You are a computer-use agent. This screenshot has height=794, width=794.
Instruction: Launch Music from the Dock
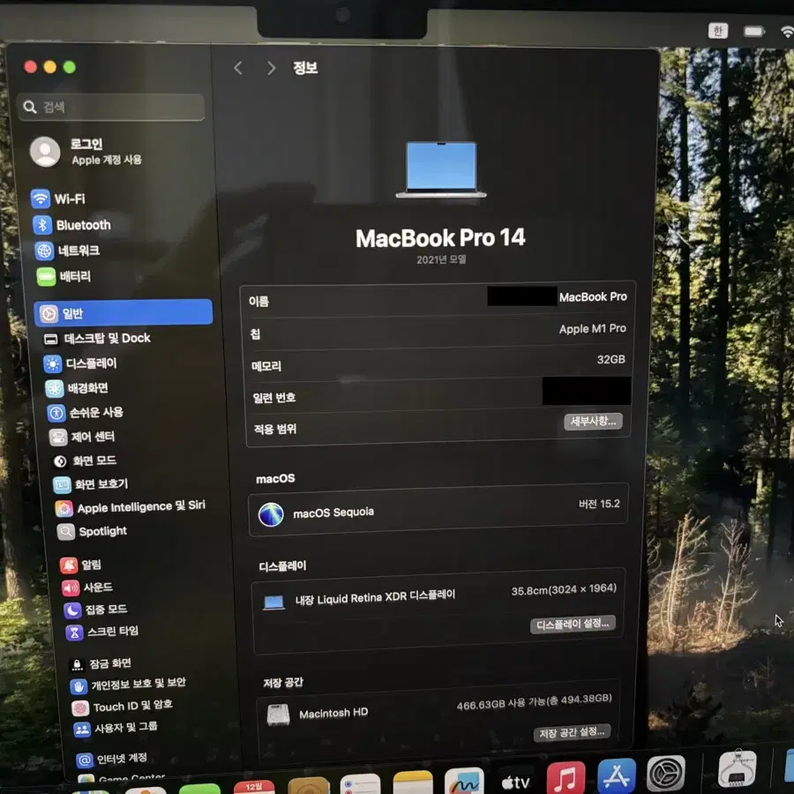click(x=566, y=776)
